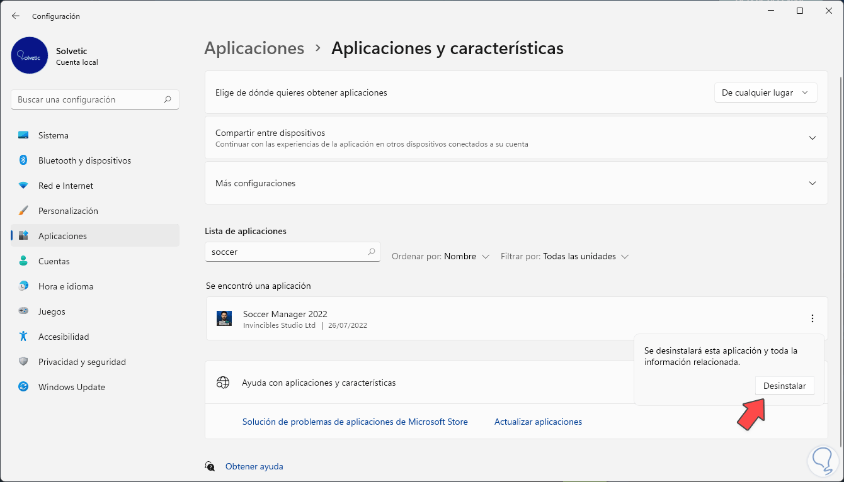Click the app list search field
This screenshot has width=844, height=482.
[287, 252]
